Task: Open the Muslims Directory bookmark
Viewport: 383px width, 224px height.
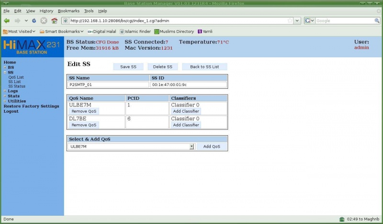Action: pyautogui.click(x=174, y=32)
